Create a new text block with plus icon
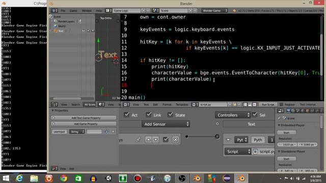The image size is (326, 183). pos(230,105)
